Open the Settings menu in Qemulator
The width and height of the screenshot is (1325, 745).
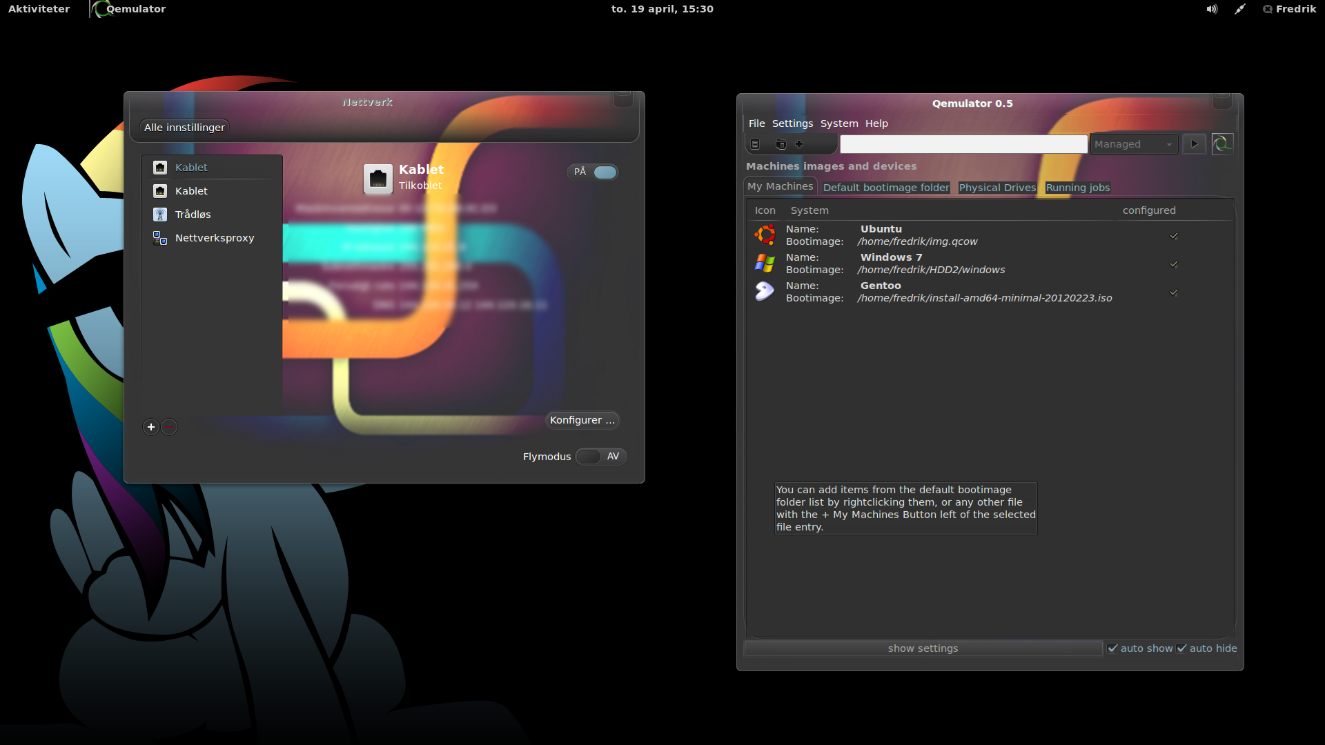pyautogui.click(x=792, y=123)
